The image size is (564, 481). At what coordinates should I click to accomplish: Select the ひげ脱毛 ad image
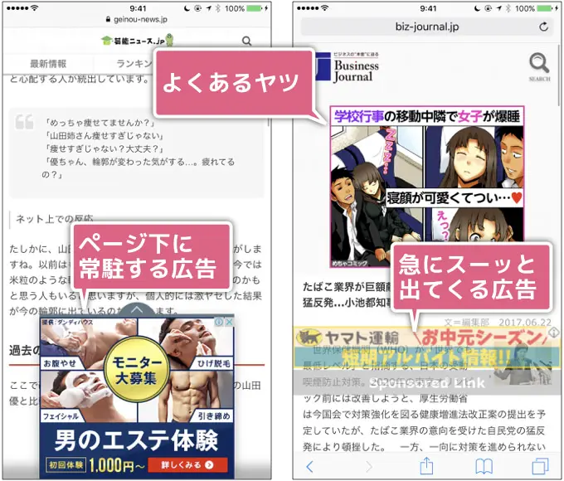coord(194,343)
